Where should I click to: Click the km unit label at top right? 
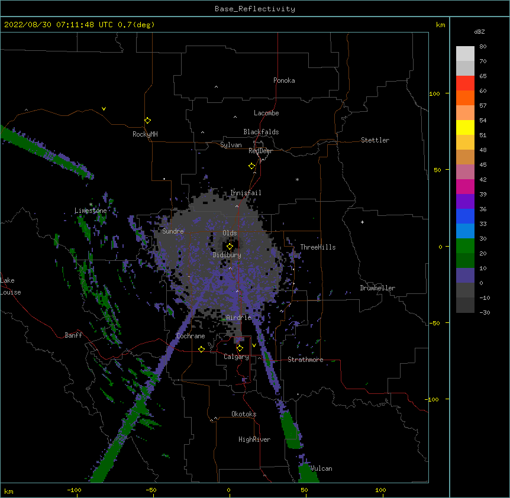[x=440, y=25]
